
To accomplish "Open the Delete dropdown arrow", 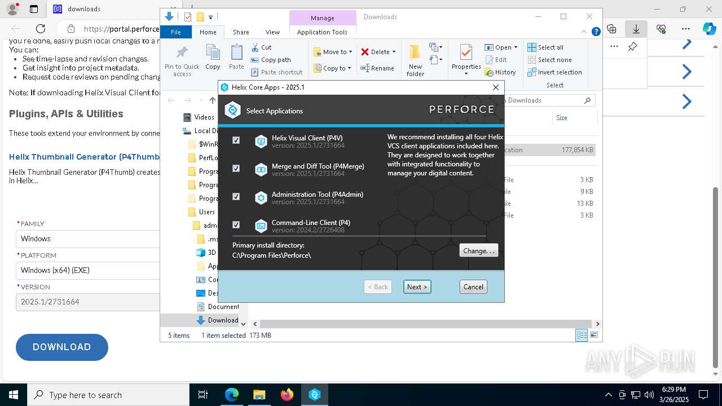I will (394, 52).
